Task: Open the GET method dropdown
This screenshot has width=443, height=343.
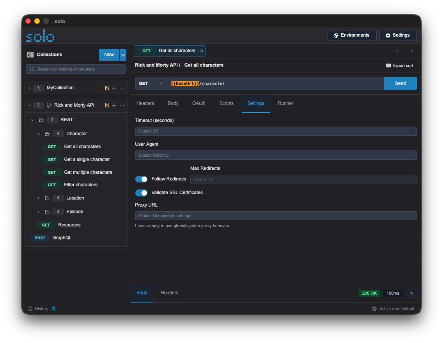Action: pos(151,83)
